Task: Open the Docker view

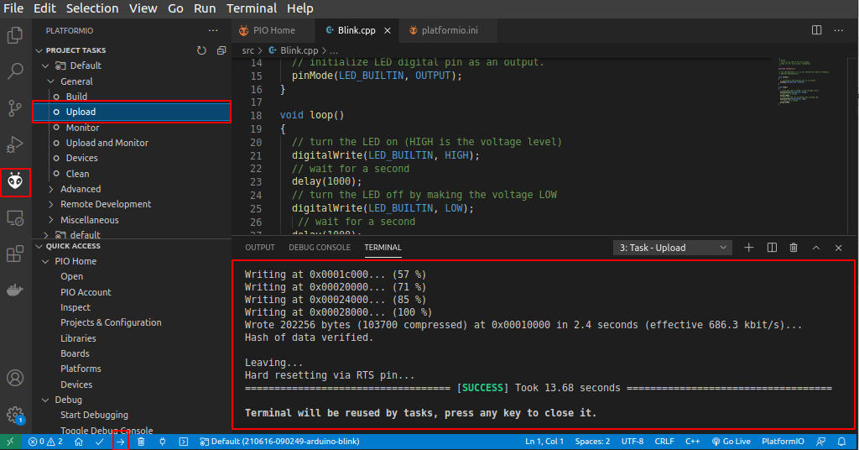Action: pyautogui.click(x=15, y=290)
